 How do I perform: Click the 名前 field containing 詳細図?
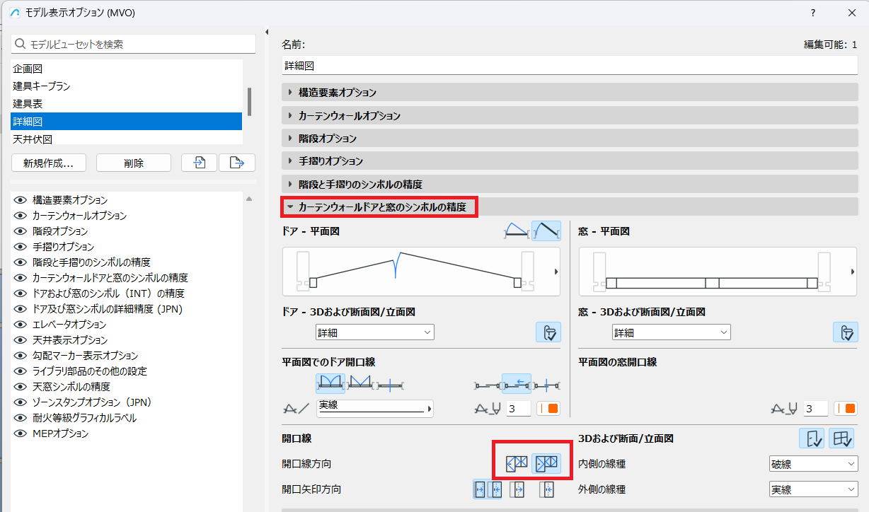[570, 66]
